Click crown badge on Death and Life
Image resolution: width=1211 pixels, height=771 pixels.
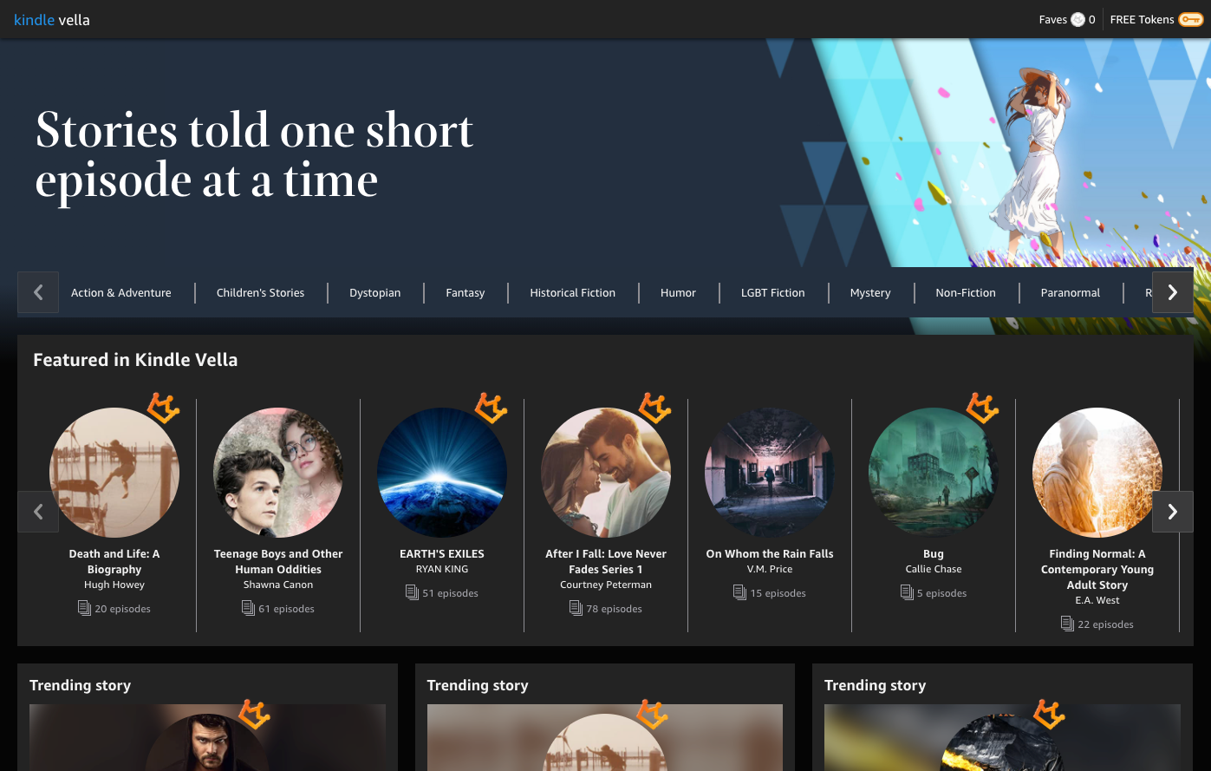[163, 407]
